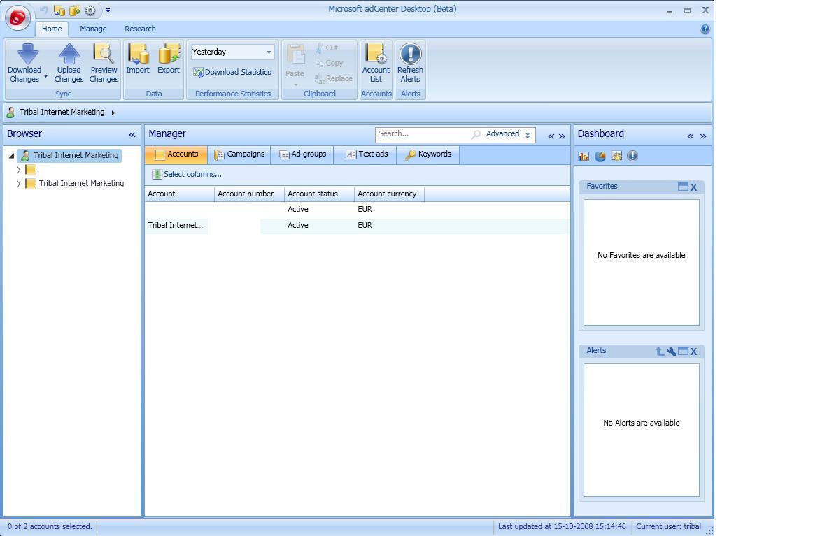
Task: Click Replace in the Clipboard group
Action: pyautogui.click(x=333, y=78)
